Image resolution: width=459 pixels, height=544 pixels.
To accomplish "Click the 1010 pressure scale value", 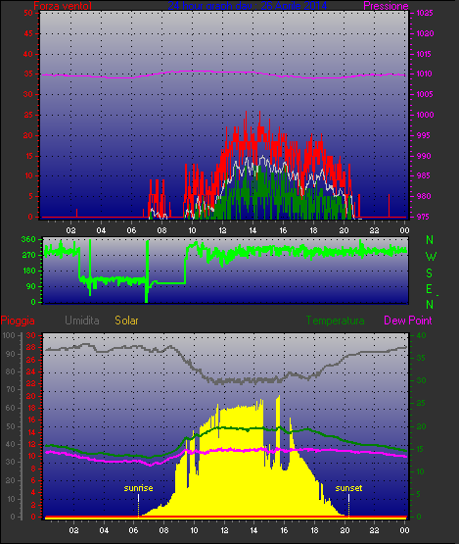I will tap(424, 74).
